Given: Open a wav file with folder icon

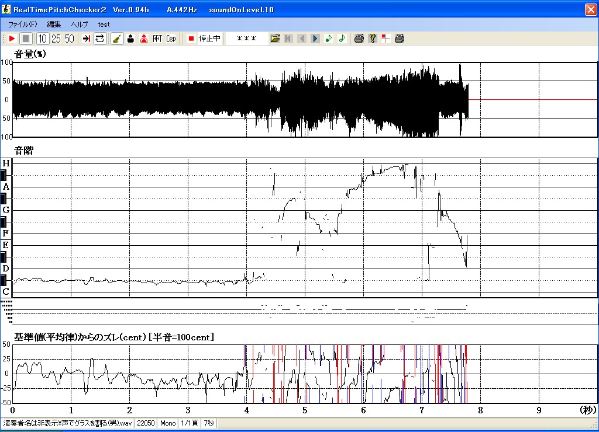Looking at the screenshot, I should tap(275, 39).
